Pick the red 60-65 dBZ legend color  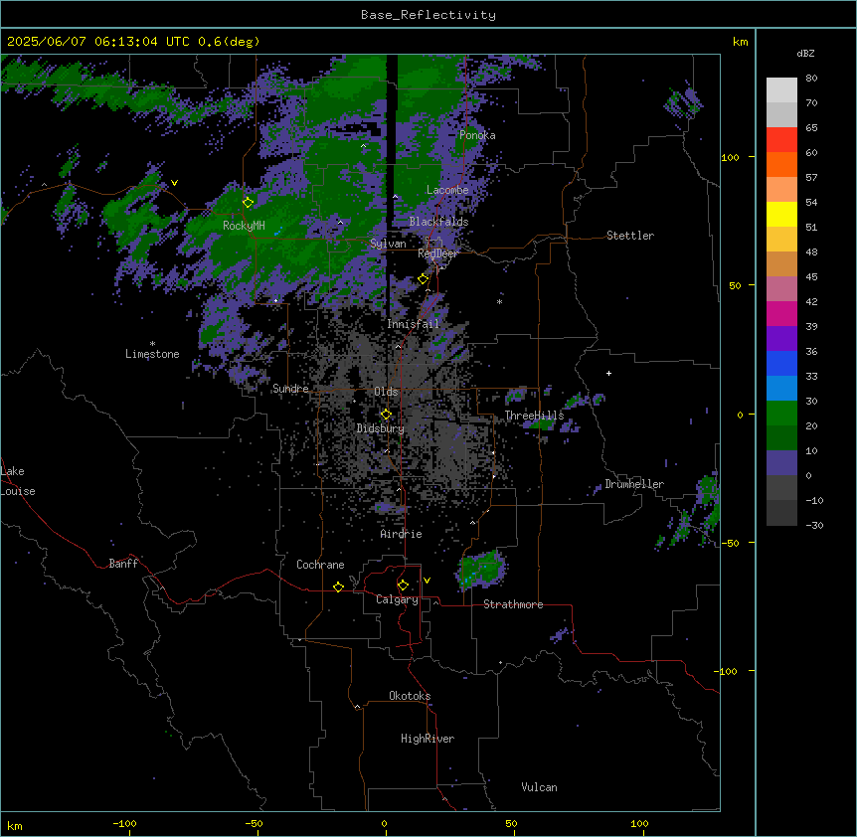[x=781, y=140]
